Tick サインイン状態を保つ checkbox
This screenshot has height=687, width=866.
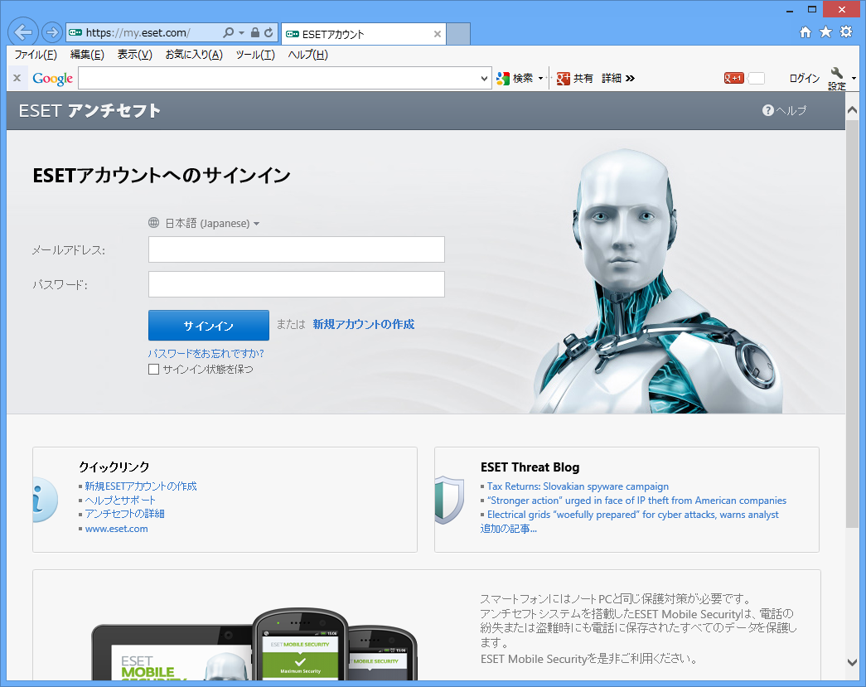pos(153,369)
